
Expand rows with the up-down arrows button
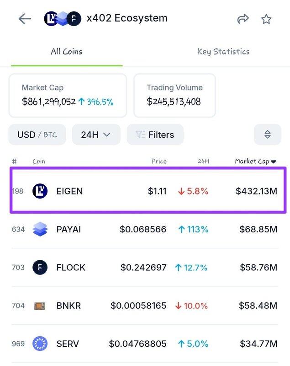coord(268,135)
